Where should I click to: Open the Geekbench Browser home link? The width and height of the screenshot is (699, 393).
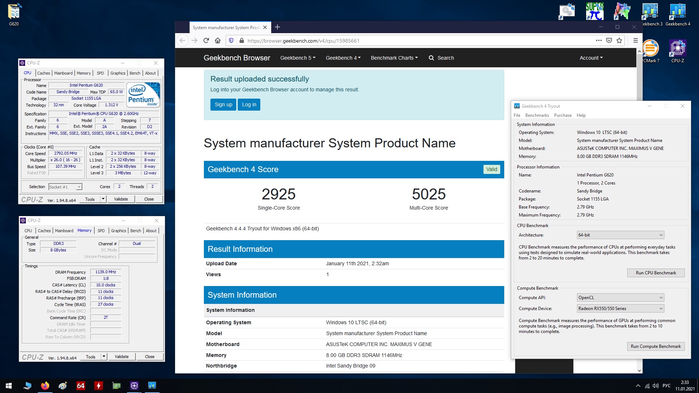[237, 58]
